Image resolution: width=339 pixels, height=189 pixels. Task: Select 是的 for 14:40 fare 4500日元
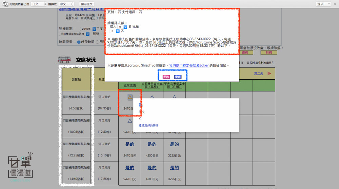(152, 168)
